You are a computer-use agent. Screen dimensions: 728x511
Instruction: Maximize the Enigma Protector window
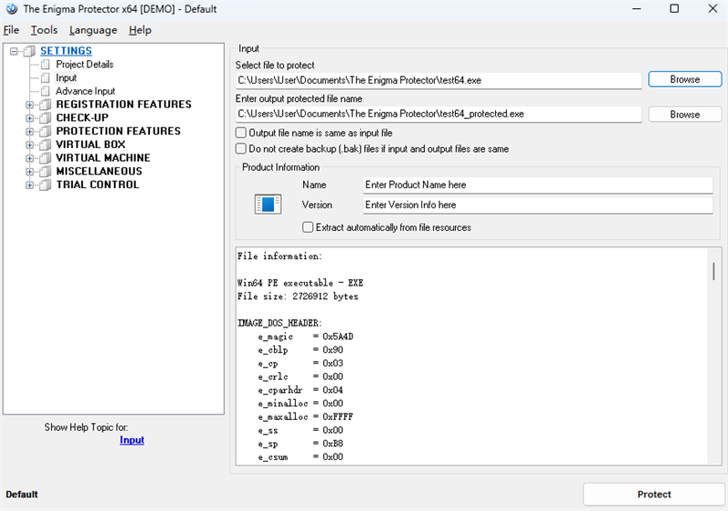(x=674, y=8)
